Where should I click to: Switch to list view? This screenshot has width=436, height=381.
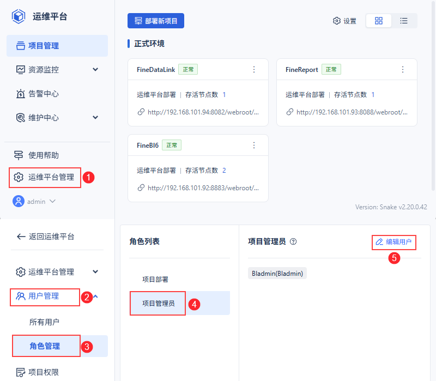pyautogui.click(x=404, y=21)
